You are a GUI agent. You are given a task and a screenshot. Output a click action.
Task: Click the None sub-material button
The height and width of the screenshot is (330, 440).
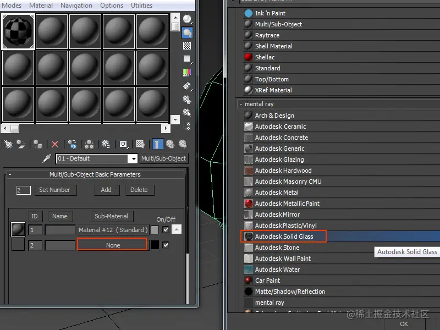tap(113, 245)
